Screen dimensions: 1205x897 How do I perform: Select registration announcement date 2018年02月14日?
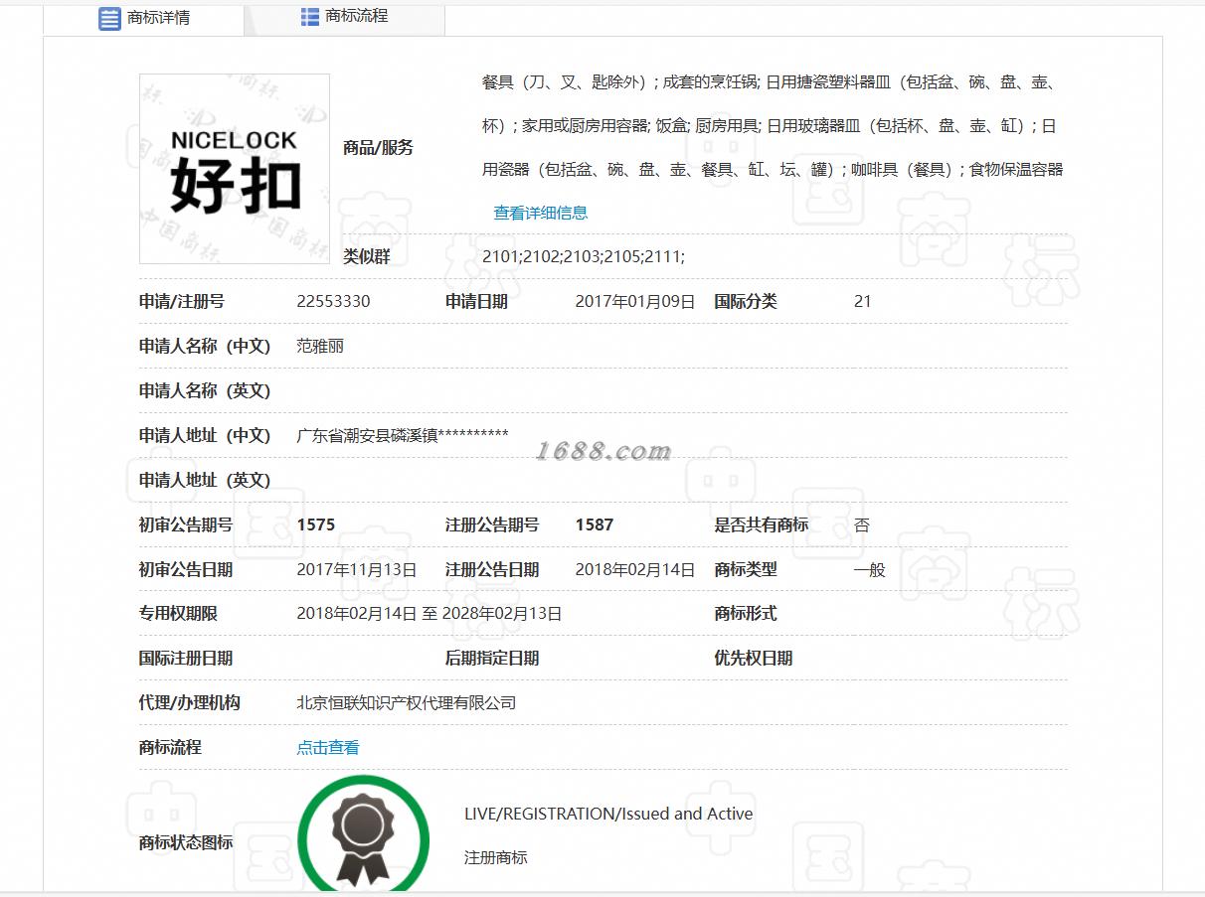[x=635, y=570]
